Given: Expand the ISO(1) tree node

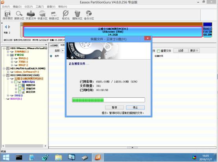Looking at the screenshot, I should pyautogui.click(x=8, y=95).
